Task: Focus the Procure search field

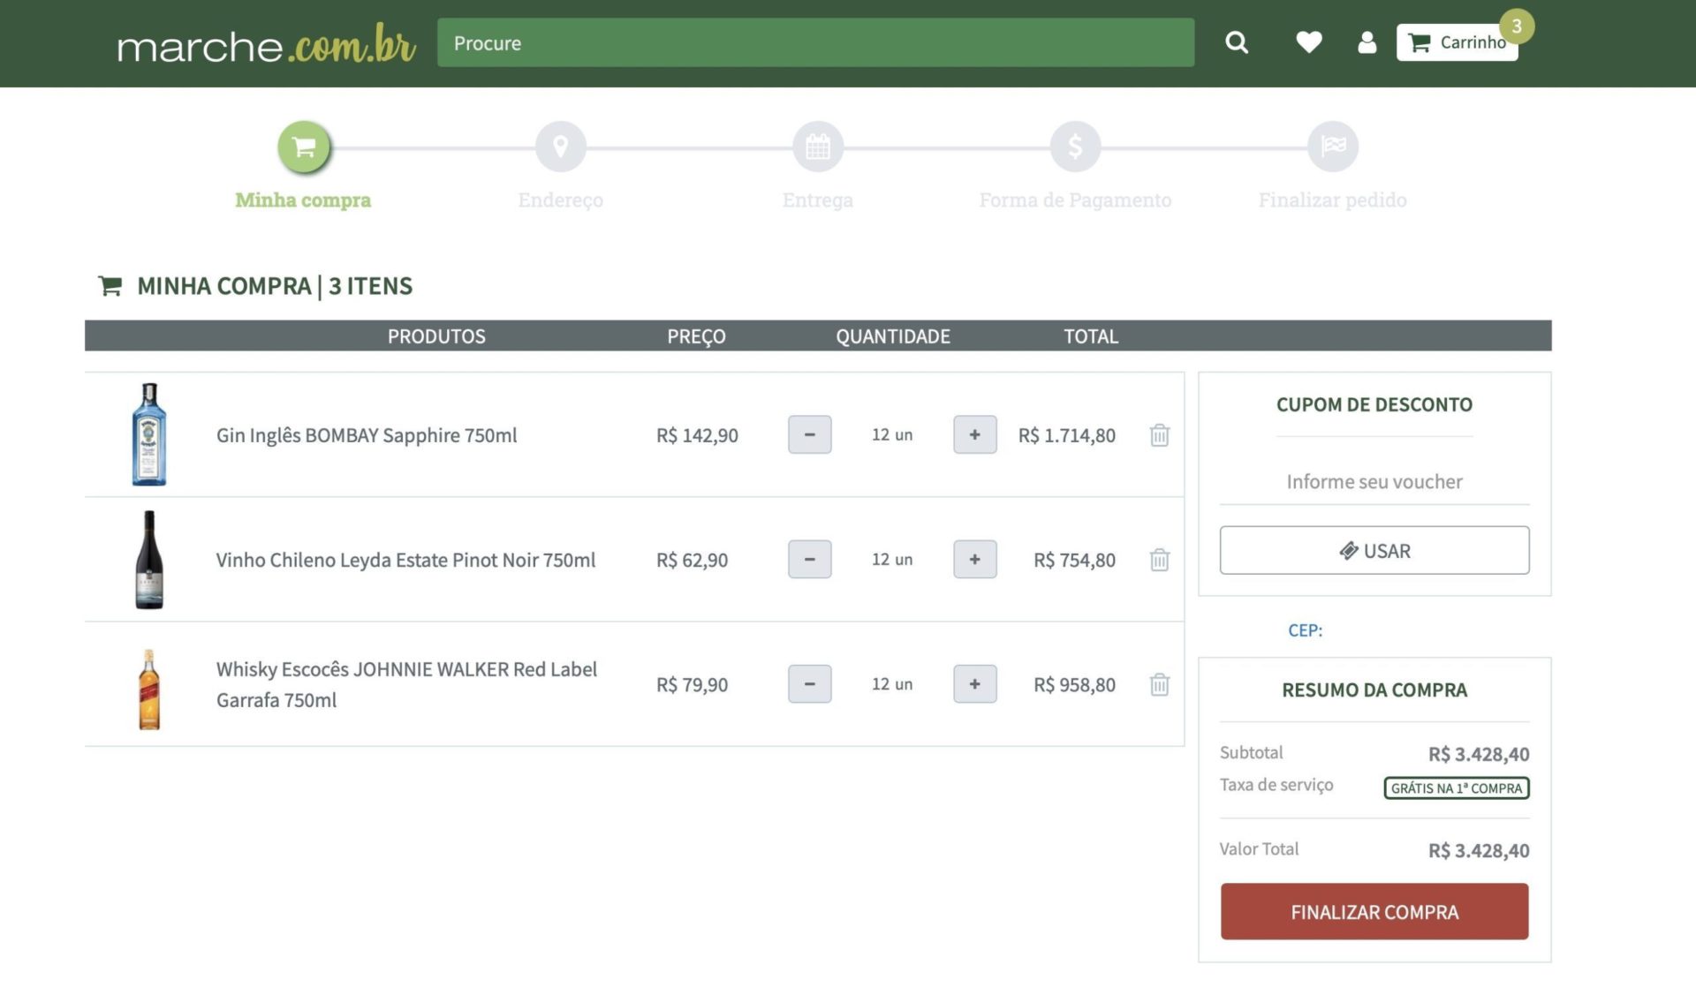Action: pos(815,42)
